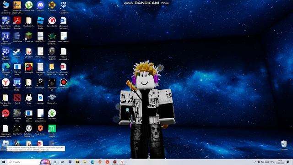The width and height of the screenshot is (293, 165).
Task: Open the Windows Start menu
Action: pos(4,162)
